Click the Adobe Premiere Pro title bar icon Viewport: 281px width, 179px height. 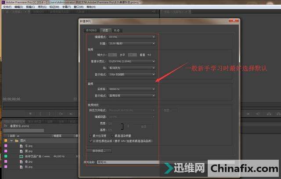(x=3, y=2)
